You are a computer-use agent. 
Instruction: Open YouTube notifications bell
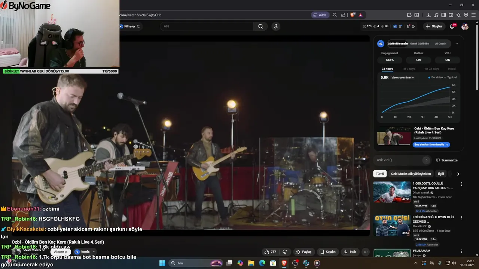point(452,26)
